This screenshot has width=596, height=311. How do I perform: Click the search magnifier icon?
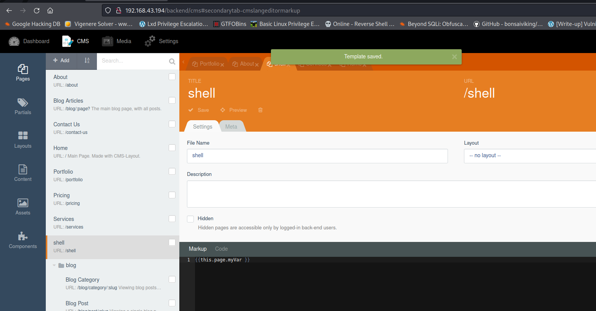pos(172,61)
